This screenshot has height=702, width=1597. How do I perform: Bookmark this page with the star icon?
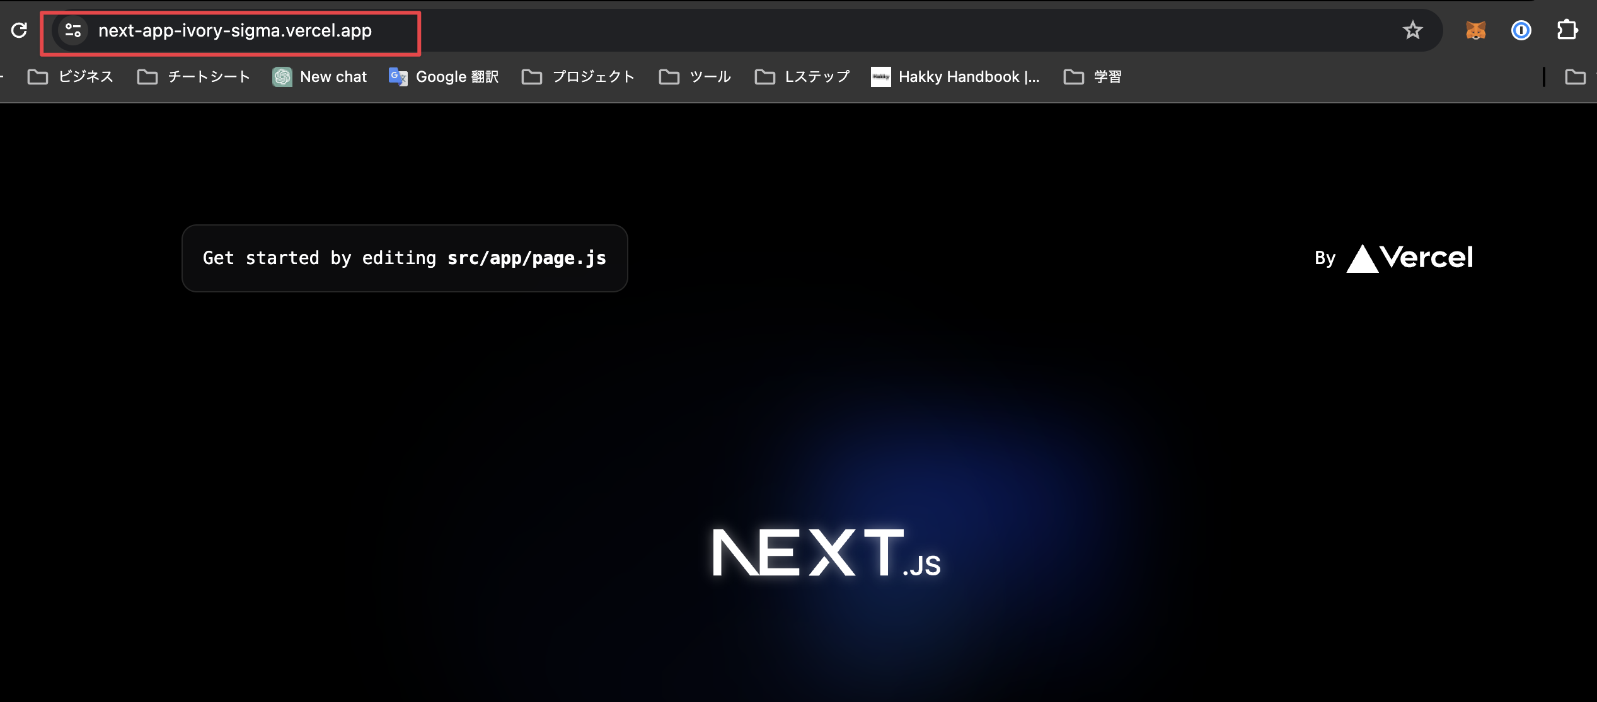pyautogui.click(x=1412, y=30)
